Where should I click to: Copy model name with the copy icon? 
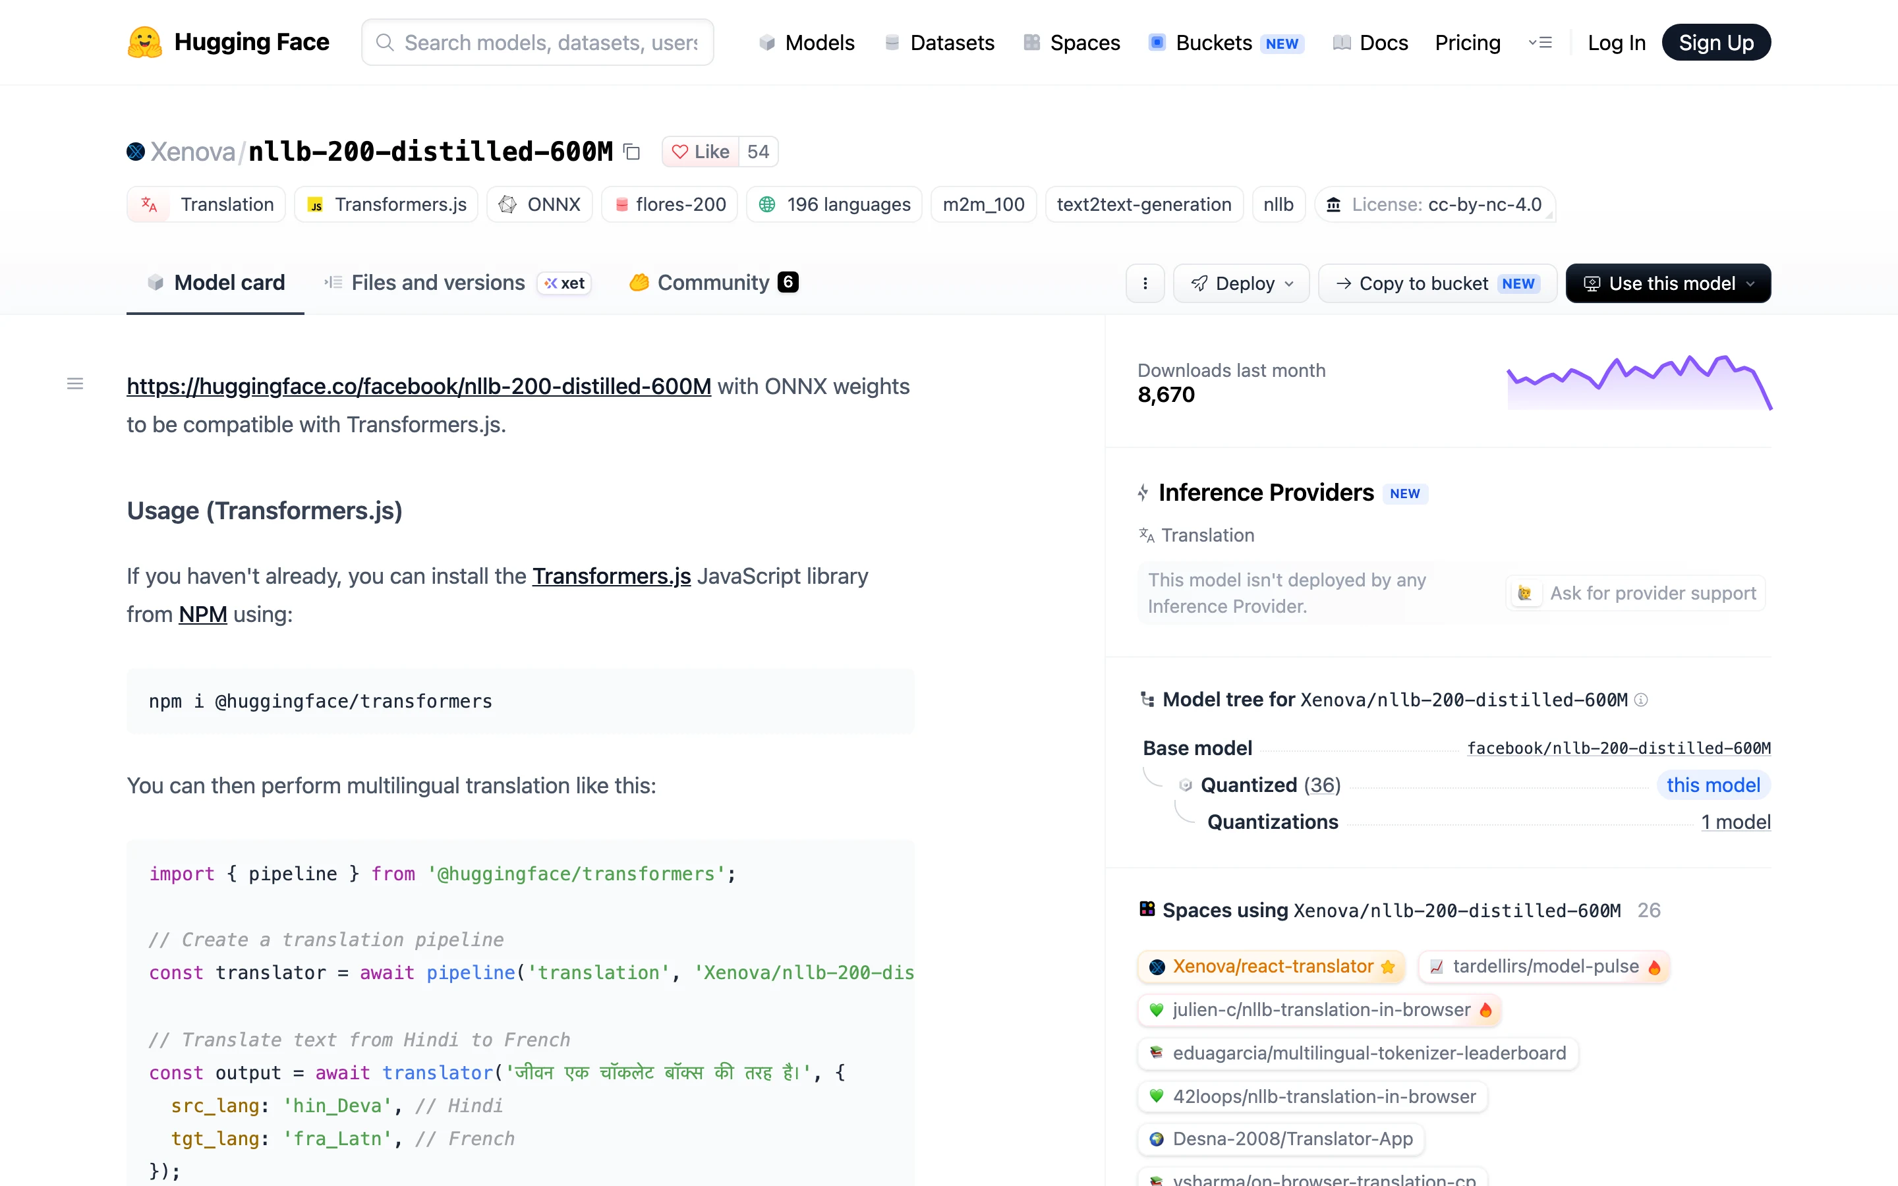pos(631,152)
